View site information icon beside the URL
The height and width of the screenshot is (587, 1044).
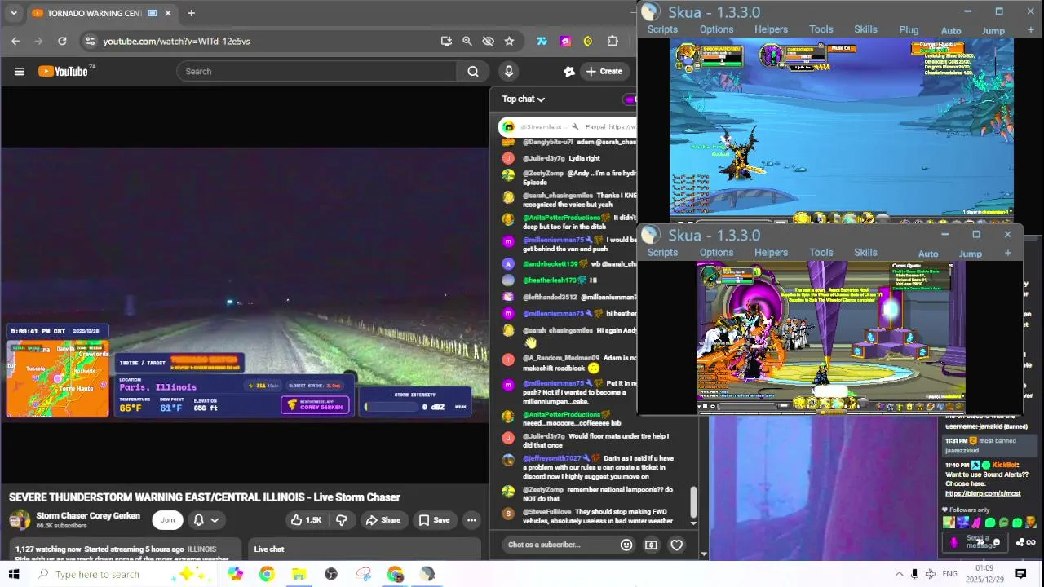(x=90, y=41)
